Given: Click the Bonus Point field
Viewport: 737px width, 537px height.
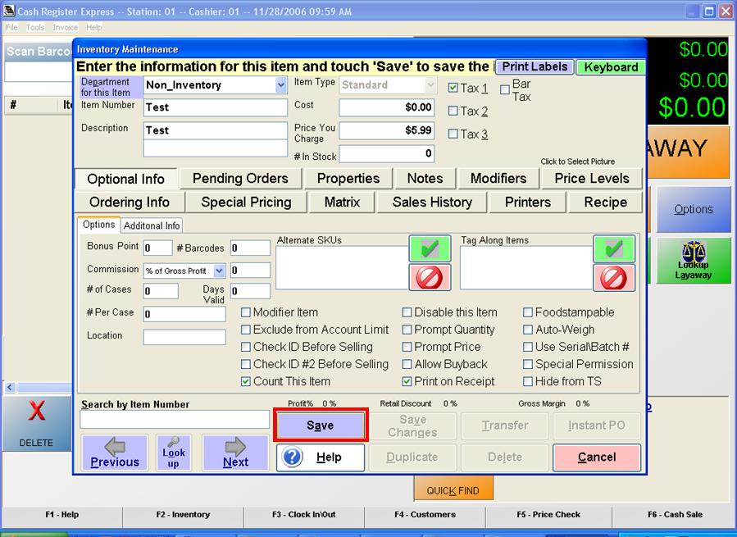Looking at the screenshot, I should (x=158, y=248).
